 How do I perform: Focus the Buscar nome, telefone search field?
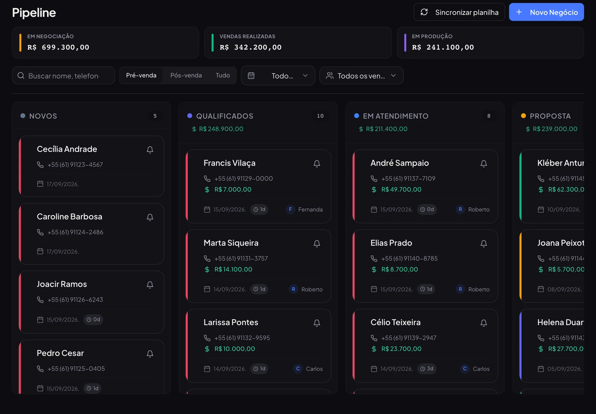(x=64, y=76)
